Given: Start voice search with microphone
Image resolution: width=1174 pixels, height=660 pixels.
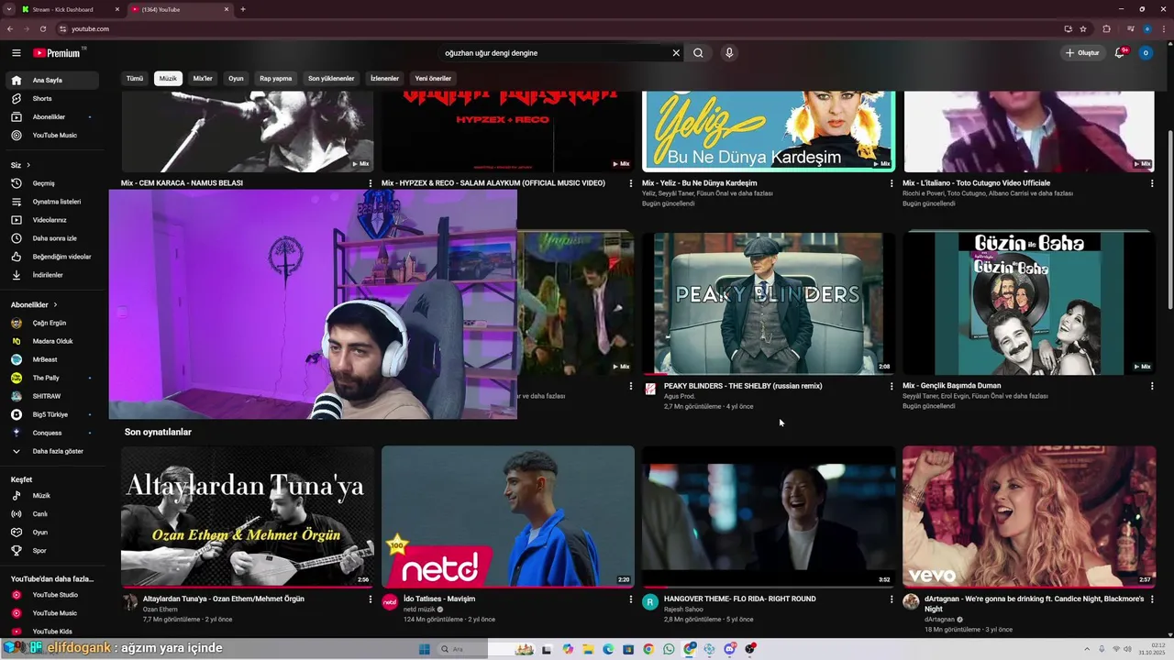Looking at the screenshot, I should tap(729, 53).
